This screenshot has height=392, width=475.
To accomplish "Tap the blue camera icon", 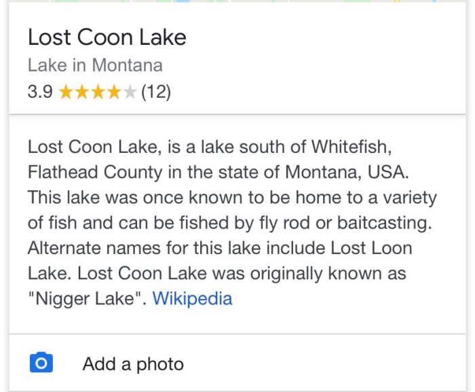I will pos(41,363).
